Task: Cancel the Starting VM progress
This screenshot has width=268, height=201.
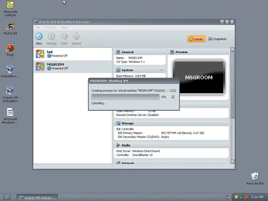Action: click(x=173, y=97)
